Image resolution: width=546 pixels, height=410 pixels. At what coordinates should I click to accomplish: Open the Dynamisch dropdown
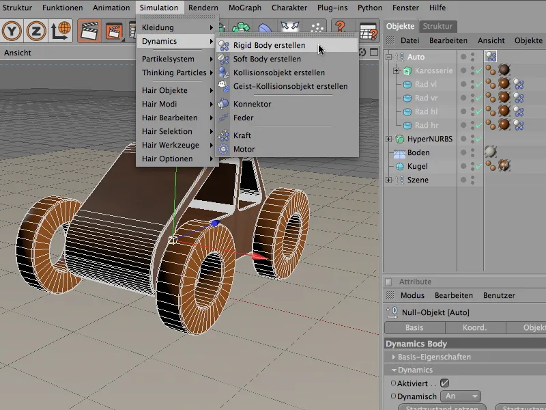pos(461,396)
